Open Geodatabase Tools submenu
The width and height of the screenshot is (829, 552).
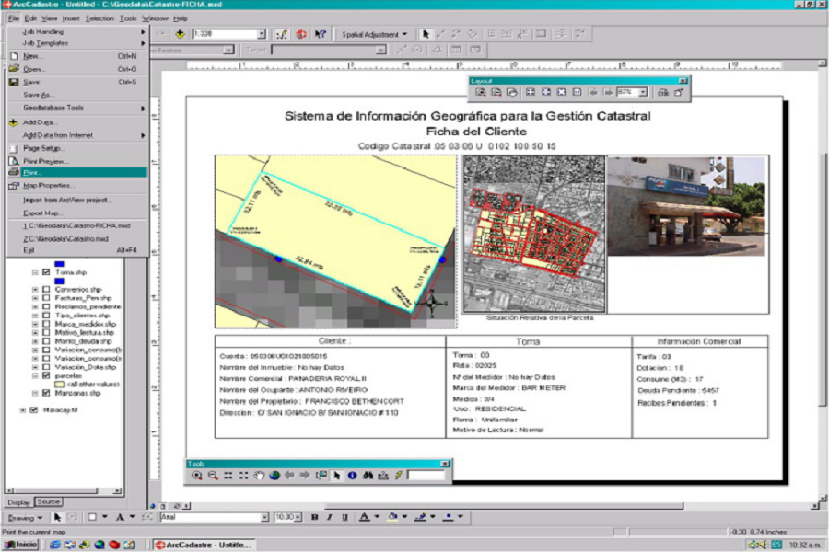click(x=77, y=109)
